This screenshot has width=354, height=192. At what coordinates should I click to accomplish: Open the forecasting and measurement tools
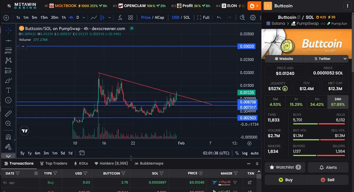[8, 71]
